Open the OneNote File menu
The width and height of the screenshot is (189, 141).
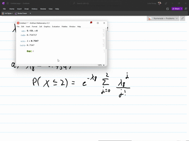click(x=4, y=9)
